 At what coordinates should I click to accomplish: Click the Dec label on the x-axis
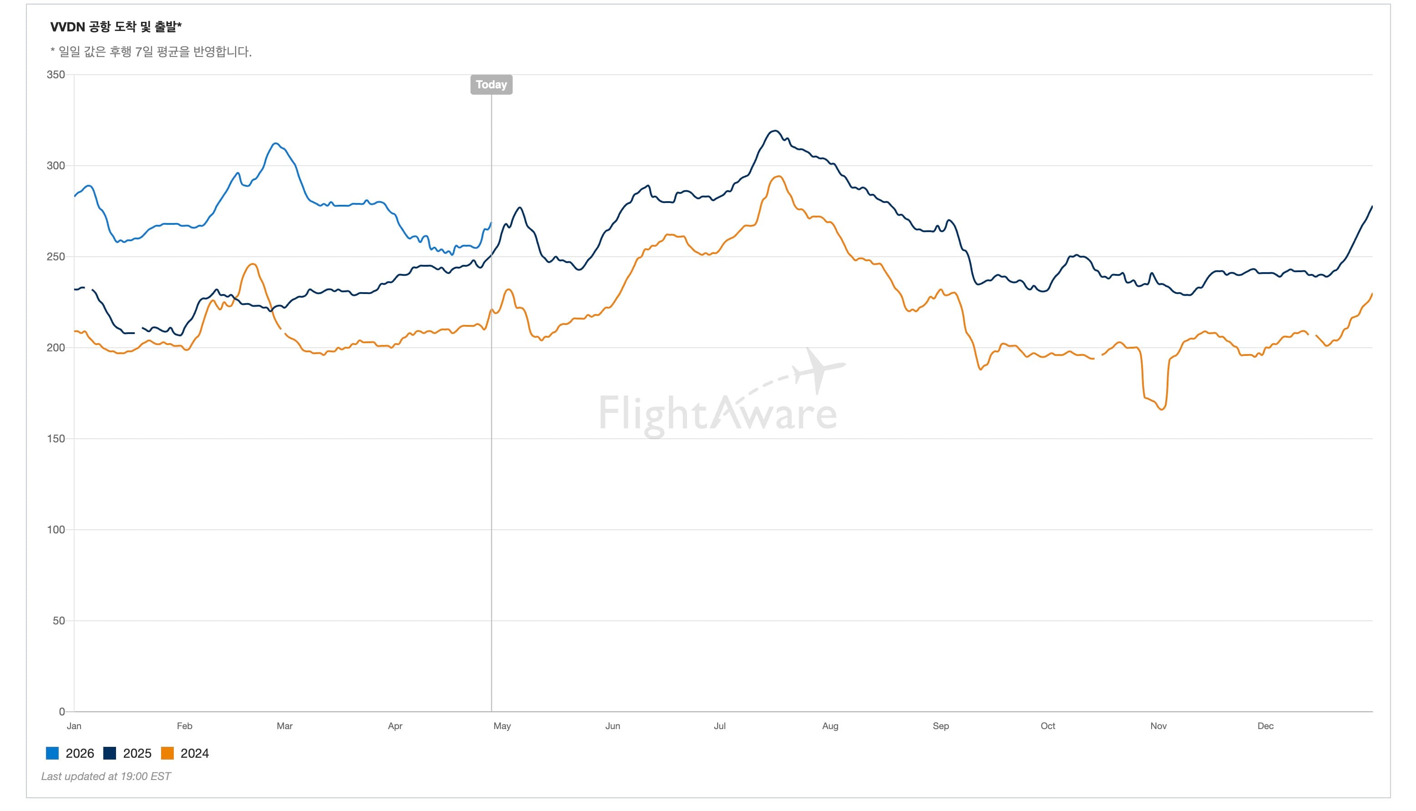click(1265, 726)
